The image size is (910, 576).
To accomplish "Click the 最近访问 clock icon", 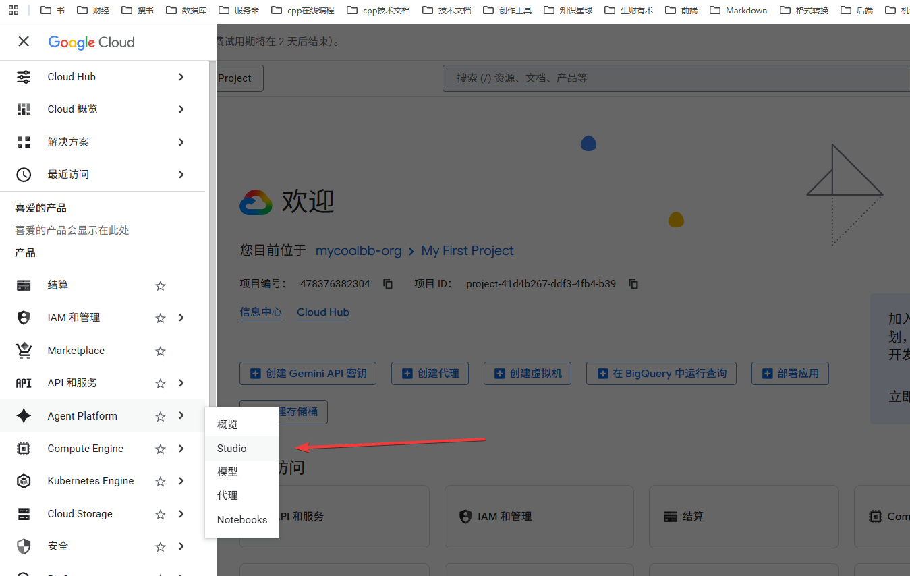I will [24, 175].
